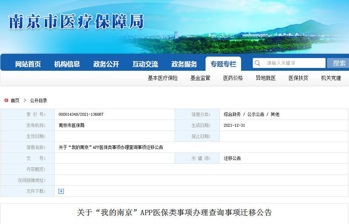Click 首页 in the breadcrumb
349x224 pixels.
coord(15,100)
